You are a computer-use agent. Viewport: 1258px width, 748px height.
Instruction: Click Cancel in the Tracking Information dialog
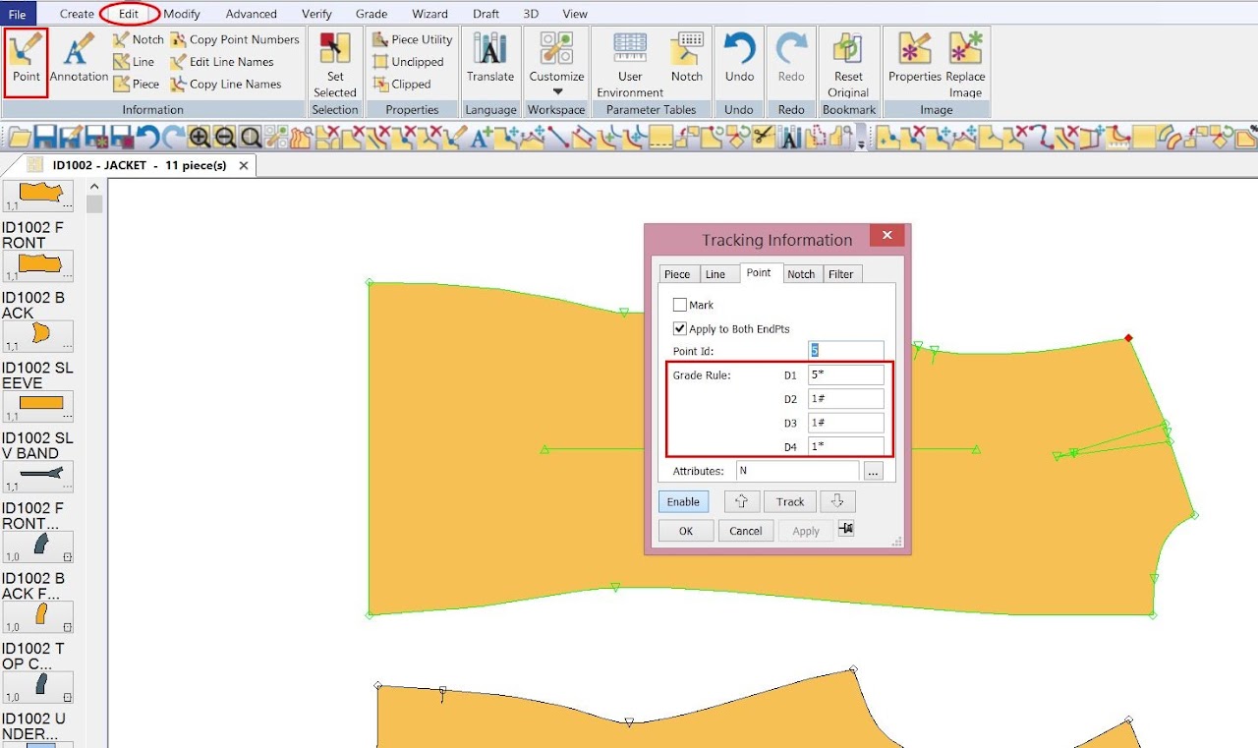746,531
